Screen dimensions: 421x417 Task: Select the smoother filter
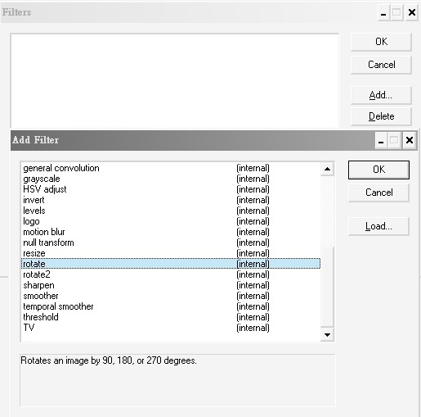[x=171, y=296]
